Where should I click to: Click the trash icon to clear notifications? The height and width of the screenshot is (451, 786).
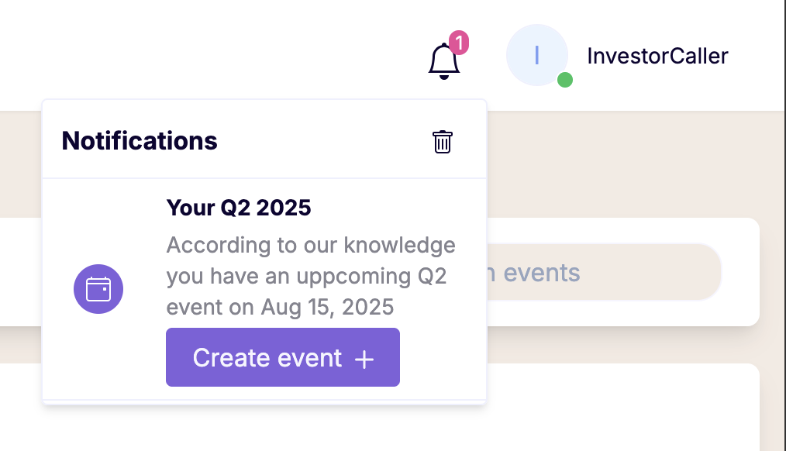pyautogui.click(x=442, y=142)
